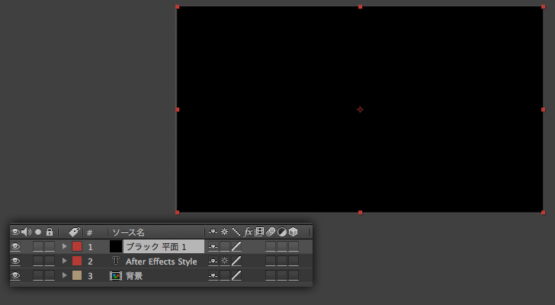555x305 pixels.
Task: Toggle quality switch for 背景 layer
Action: coord(236,275)
